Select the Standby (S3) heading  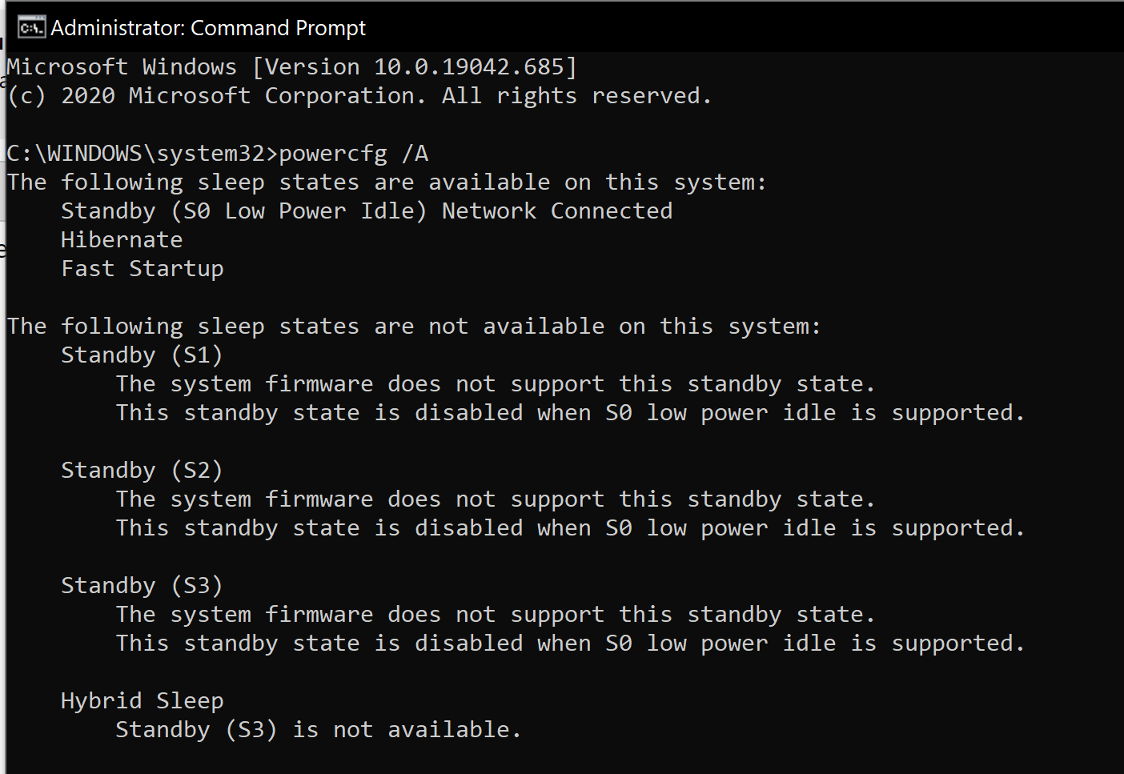141,585
